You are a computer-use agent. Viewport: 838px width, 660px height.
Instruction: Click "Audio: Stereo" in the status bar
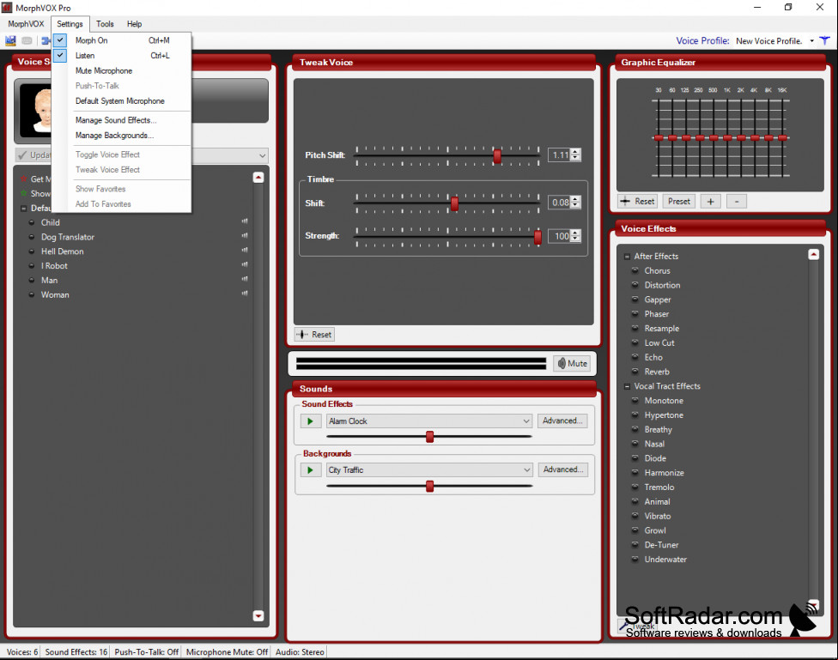300,652
